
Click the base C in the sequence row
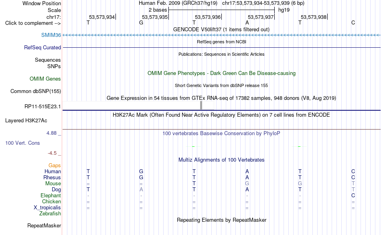tap(353, 22)
